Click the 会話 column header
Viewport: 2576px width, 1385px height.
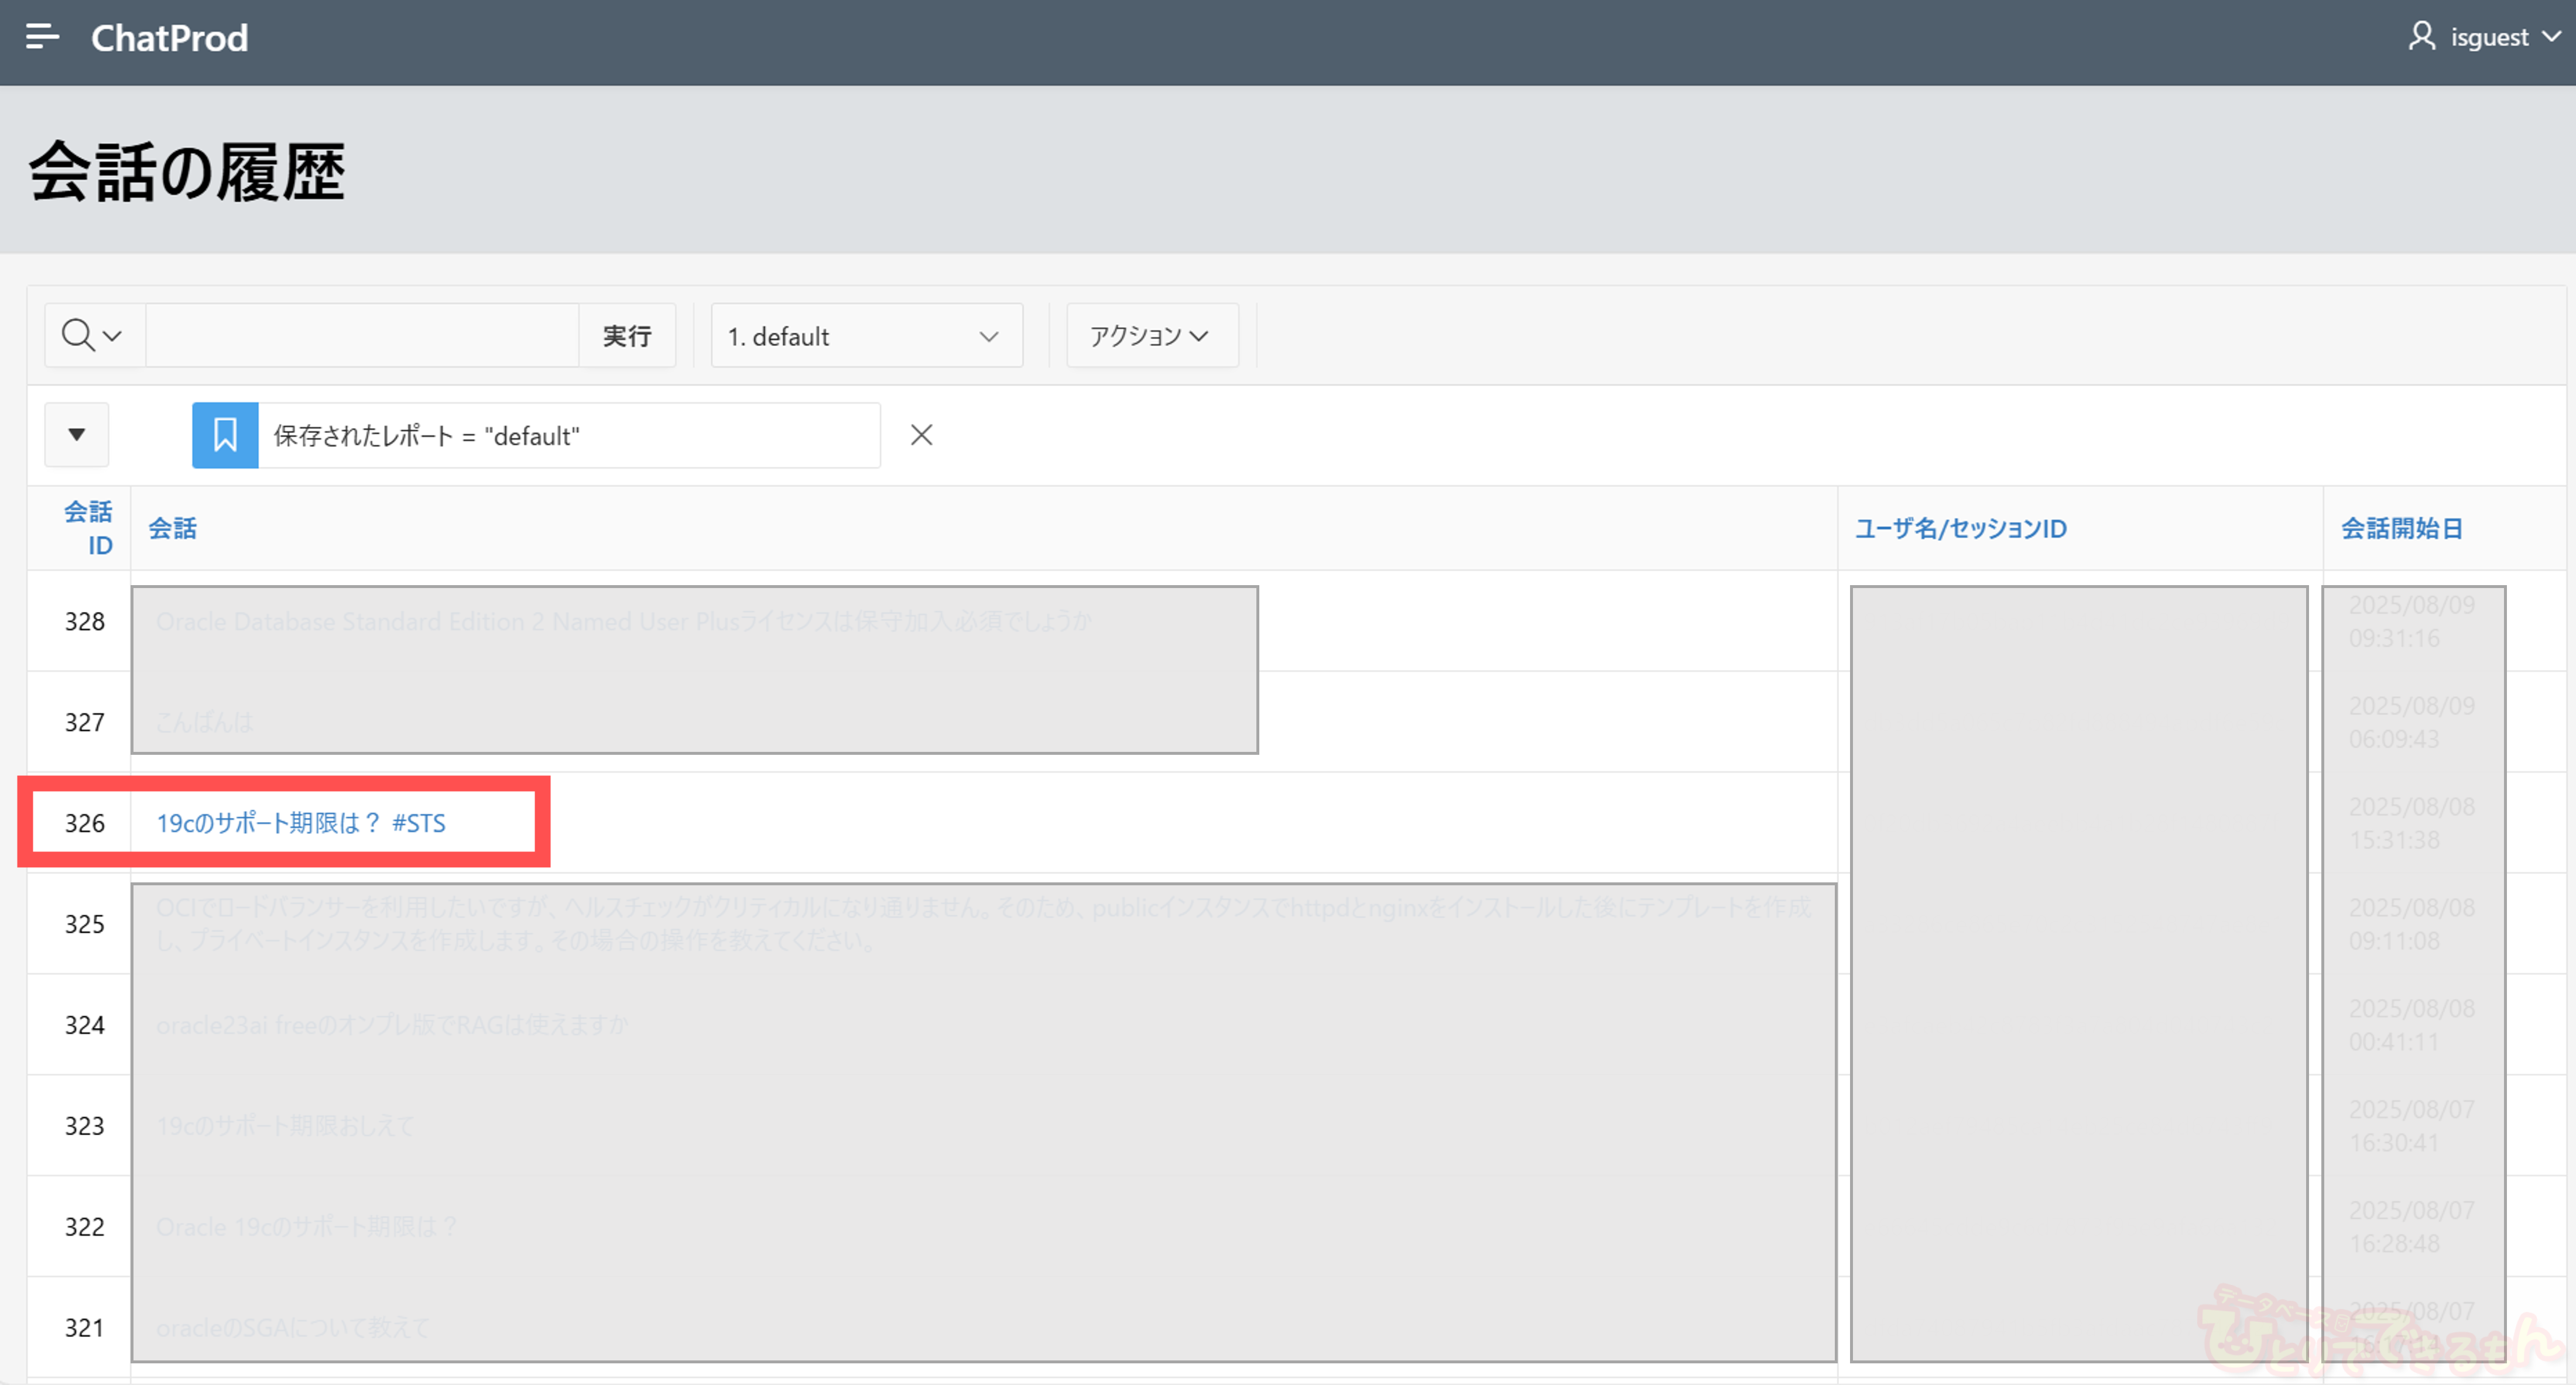point(173,528)
